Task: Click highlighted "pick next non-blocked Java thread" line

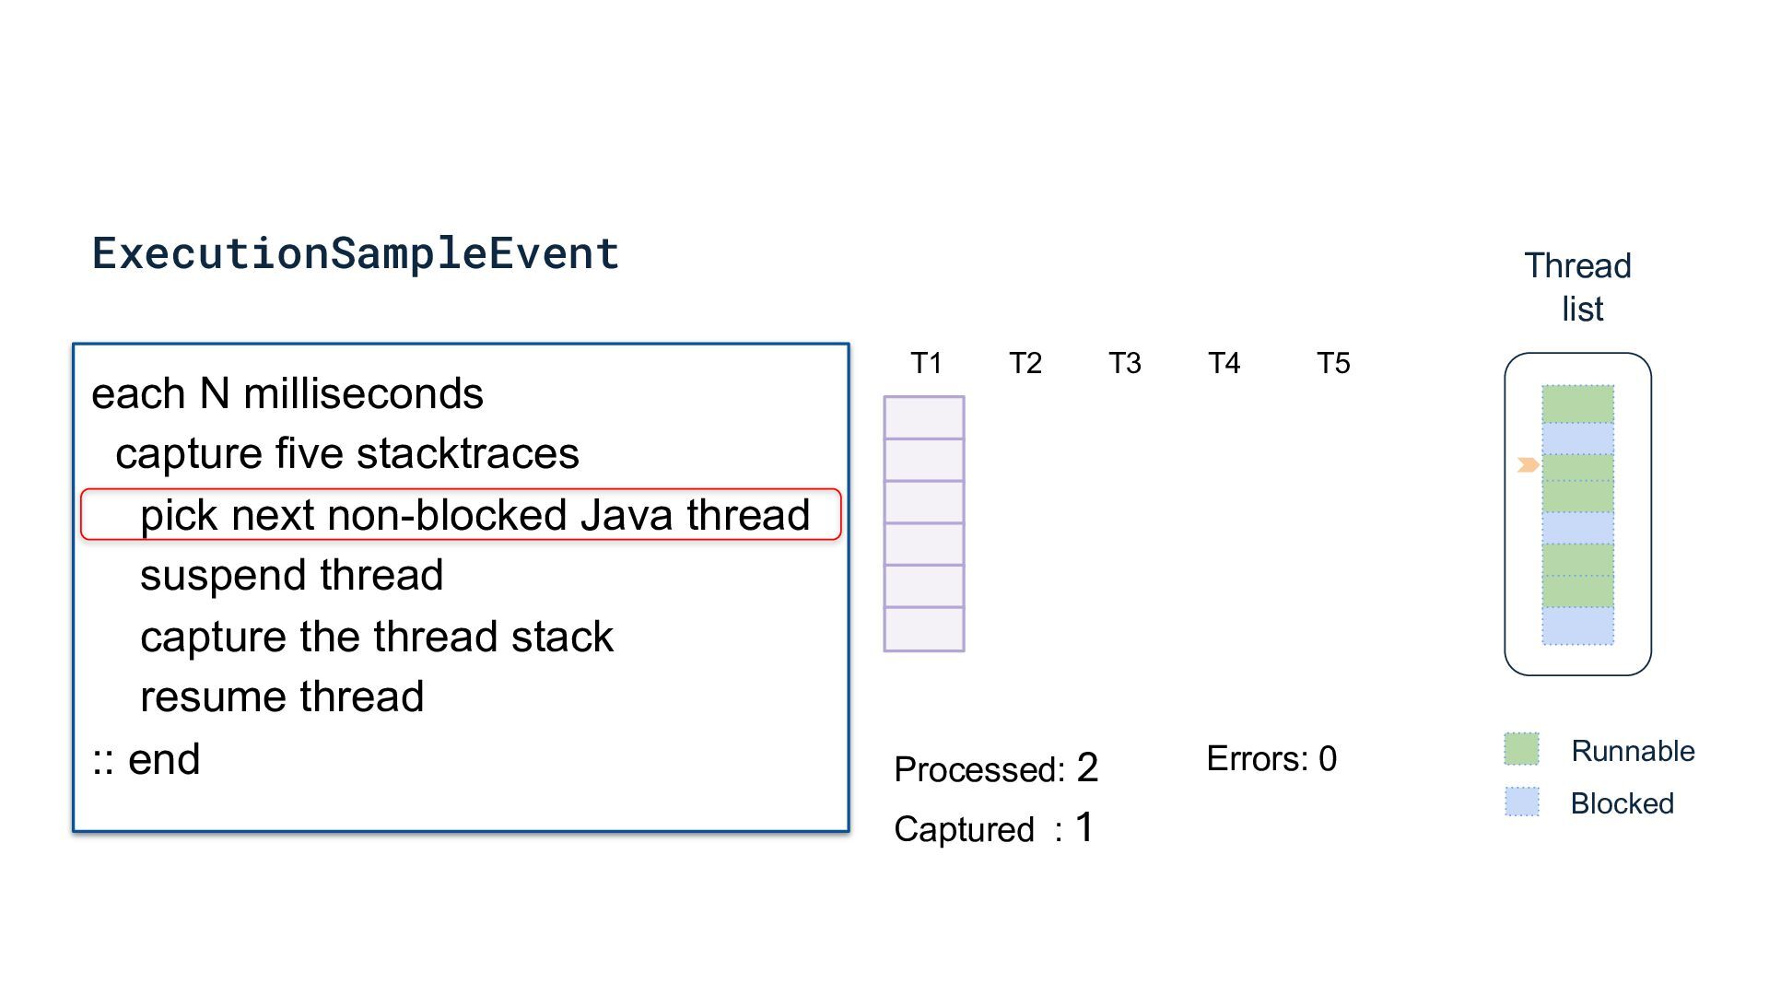Action: point(474,514)
